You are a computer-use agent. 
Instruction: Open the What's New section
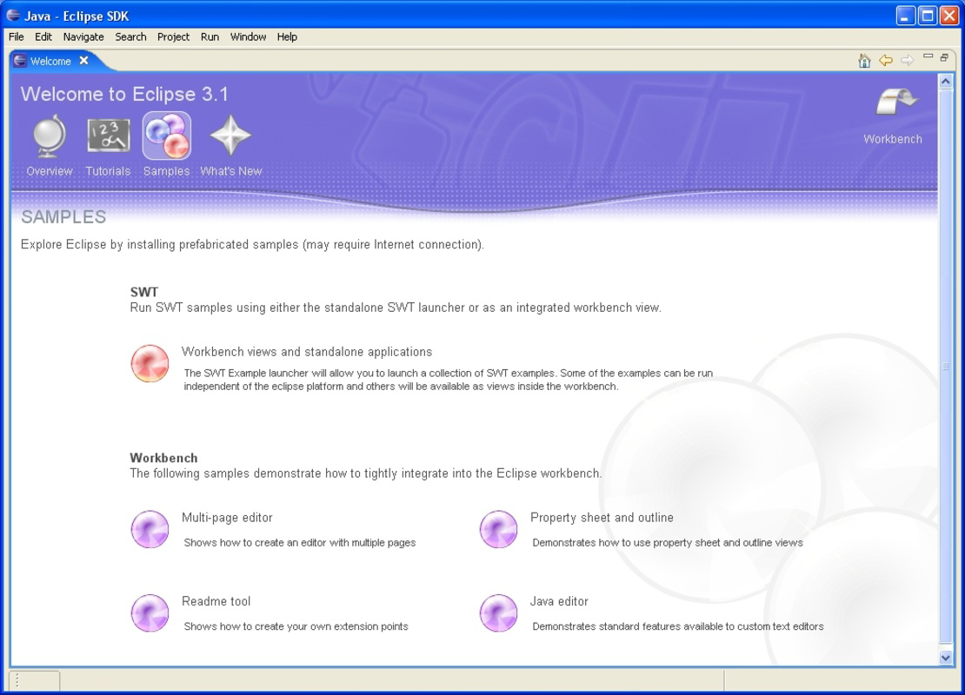pyautogui.click(x=230, y=135)
